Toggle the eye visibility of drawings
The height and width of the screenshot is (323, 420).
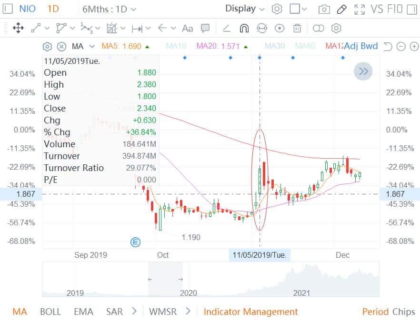[x=280, y=29]
